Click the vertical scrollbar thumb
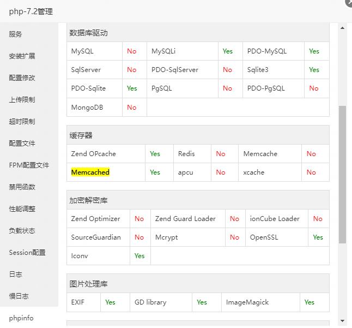Viewport: 352px width, 328px height. (342, 175)
